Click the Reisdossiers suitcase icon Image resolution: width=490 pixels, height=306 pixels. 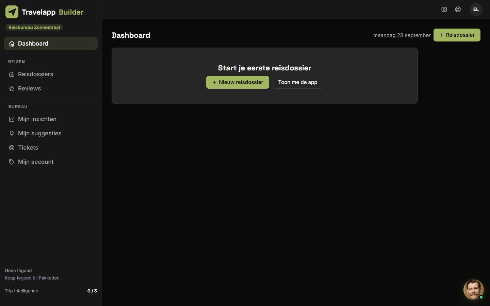(x=12, y=74)
